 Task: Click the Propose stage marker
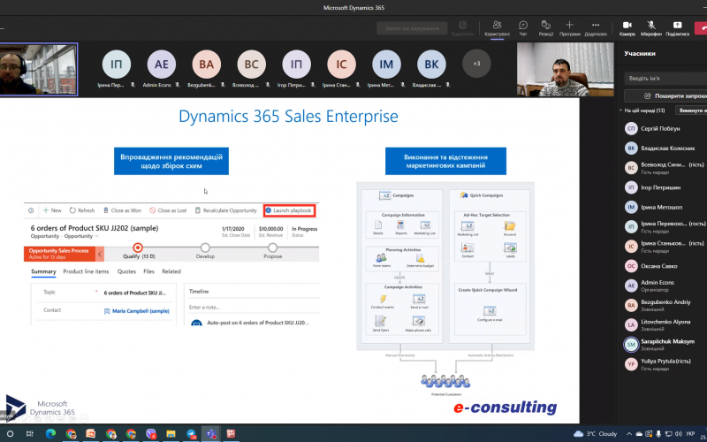pos(272,248)
